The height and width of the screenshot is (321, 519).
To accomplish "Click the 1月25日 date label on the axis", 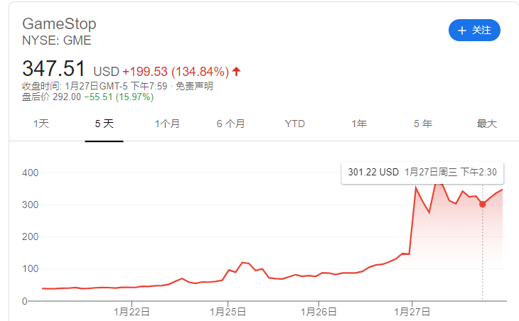I will pyautogui.click(x=228, y=311).
